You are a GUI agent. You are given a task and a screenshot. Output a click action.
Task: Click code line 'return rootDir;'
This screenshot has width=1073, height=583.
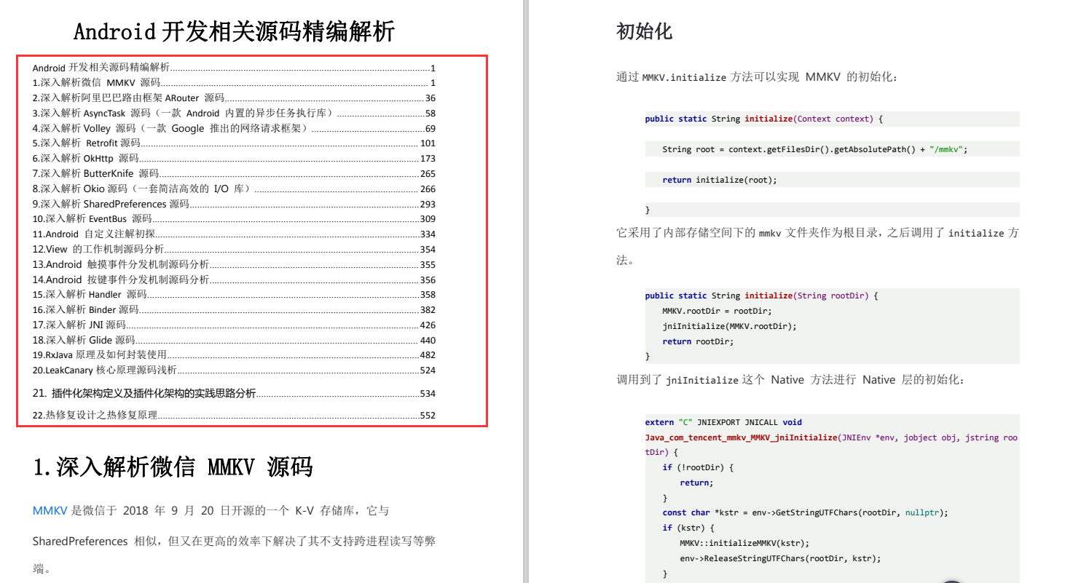click(x=698, y=341)
